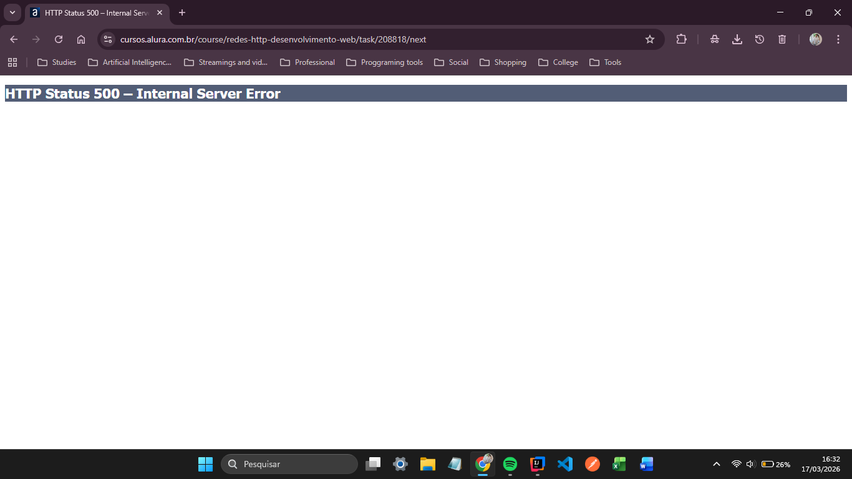Open the Extensions puzzle icon
The image size is (852, 479).
(x=681, y=39)
